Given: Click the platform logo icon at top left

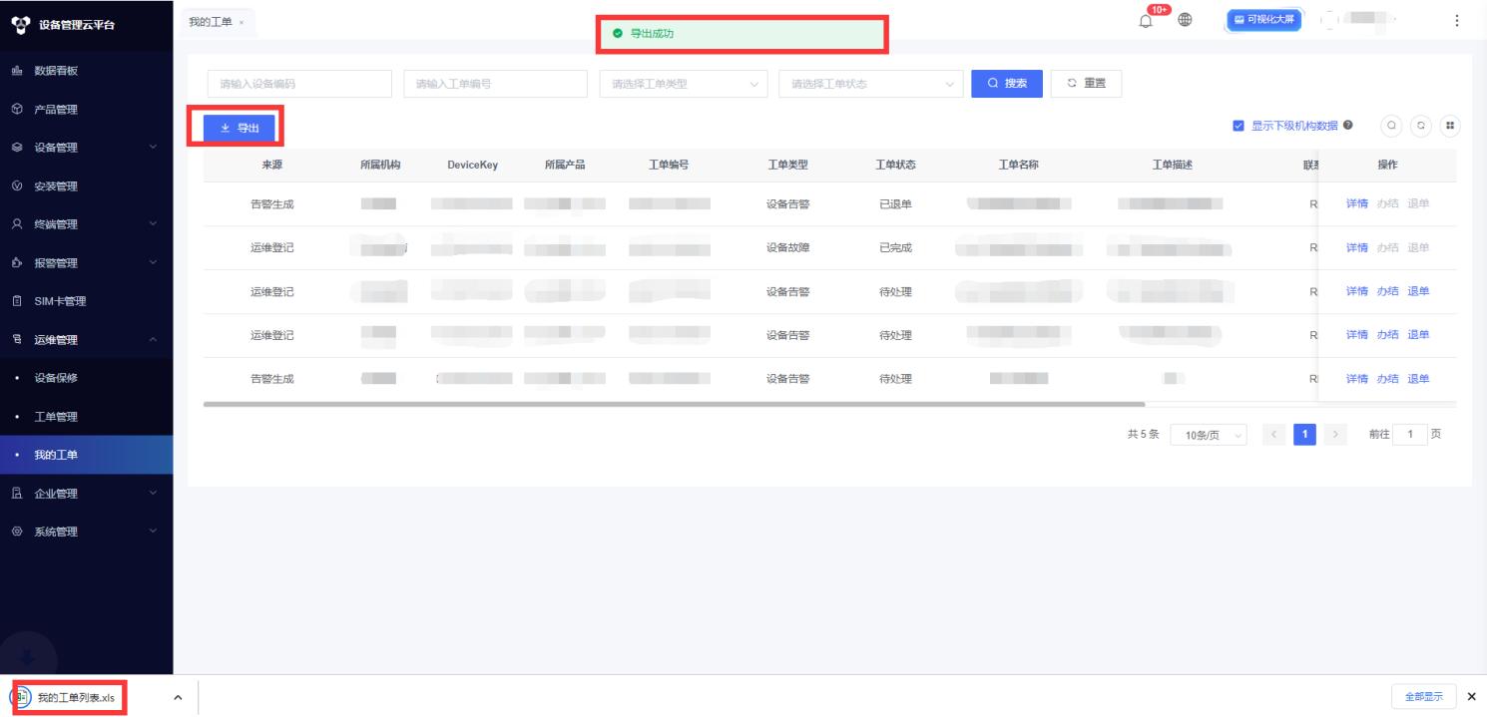Looking at the screenshot, I should [20, 24].
